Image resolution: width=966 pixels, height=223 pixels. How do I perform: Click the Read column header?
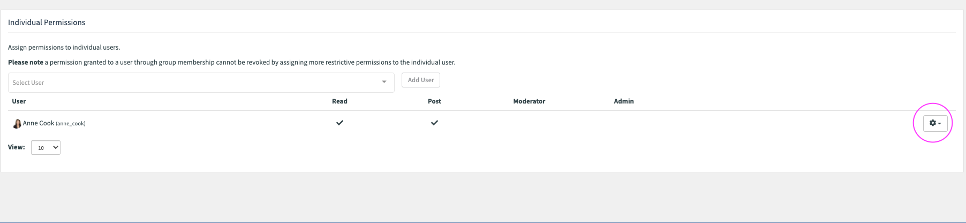click(x=339, y=101)
